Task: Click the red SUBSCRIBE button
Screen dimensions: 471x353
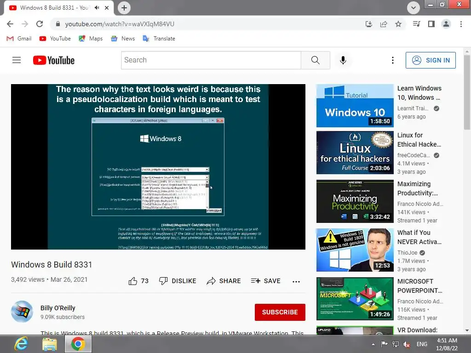Action: [x=280, y=312]
